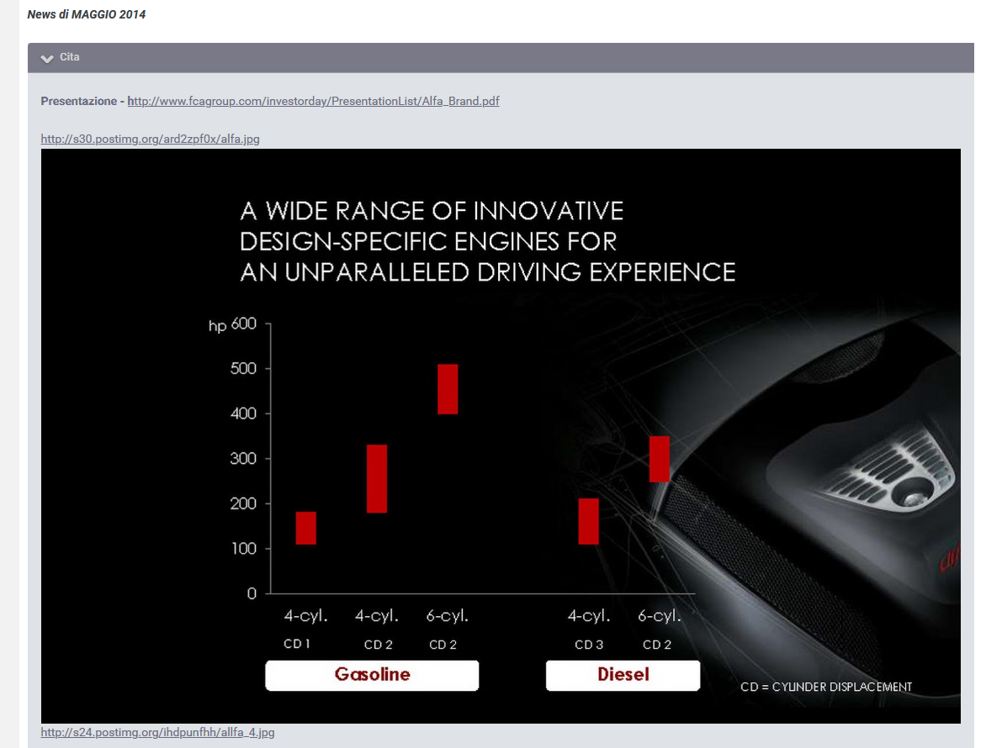Click the Diesel 6-cyl. red bar

(x=659, y=459)
